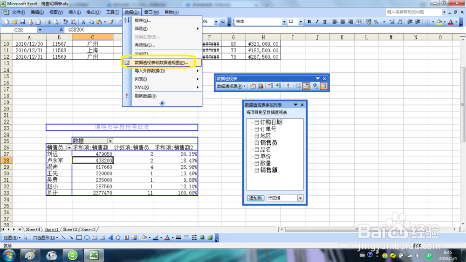Center-align the cell text
Screen dimensions: 466x262
pos(343,22)
